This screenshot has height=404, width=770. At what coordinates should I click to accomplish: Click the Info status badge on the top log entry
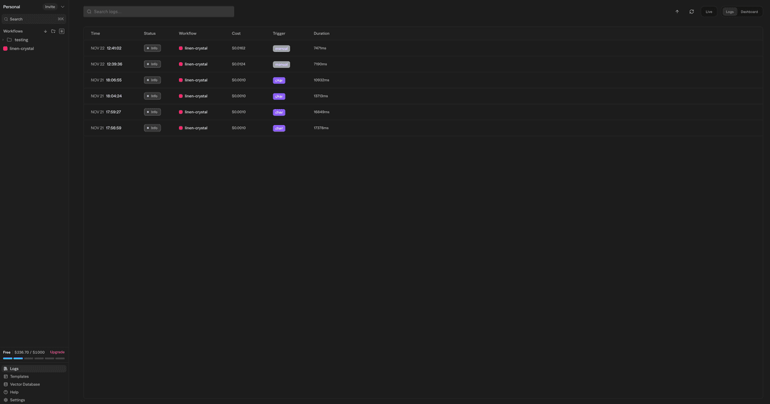pyautogui.click(x=153, y=47)
